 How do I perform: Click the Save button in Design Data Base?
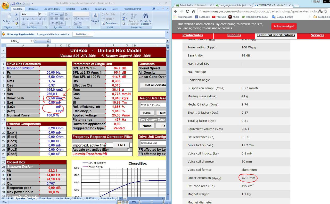(147, 113)
